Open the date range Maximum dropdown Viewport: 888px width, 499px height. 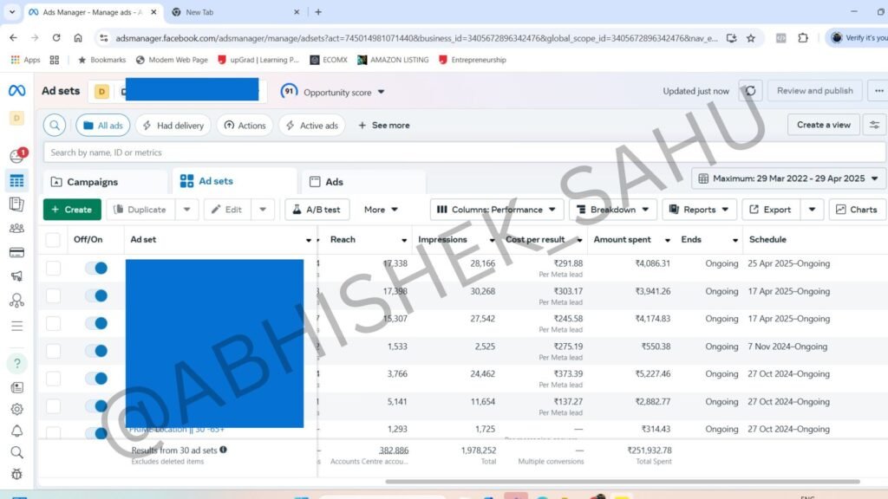789,178
